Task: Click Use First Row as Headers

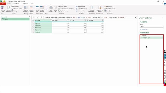Action: click(66, 9)
